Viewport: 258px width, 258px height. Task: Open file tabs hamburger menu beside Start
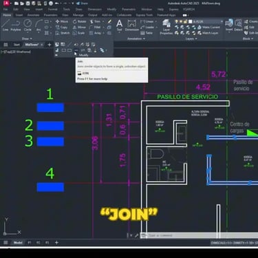click(x=6, y=45)
